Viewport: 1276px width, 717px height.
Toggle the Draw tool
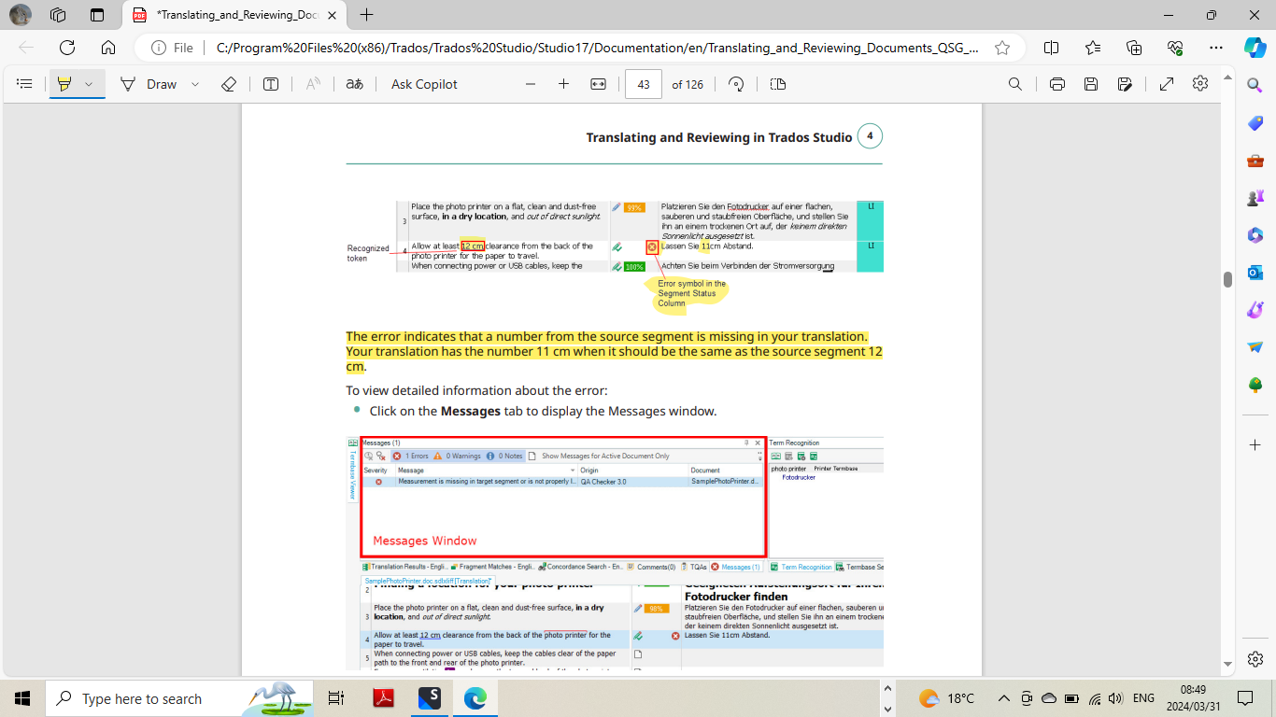[149, 84]
